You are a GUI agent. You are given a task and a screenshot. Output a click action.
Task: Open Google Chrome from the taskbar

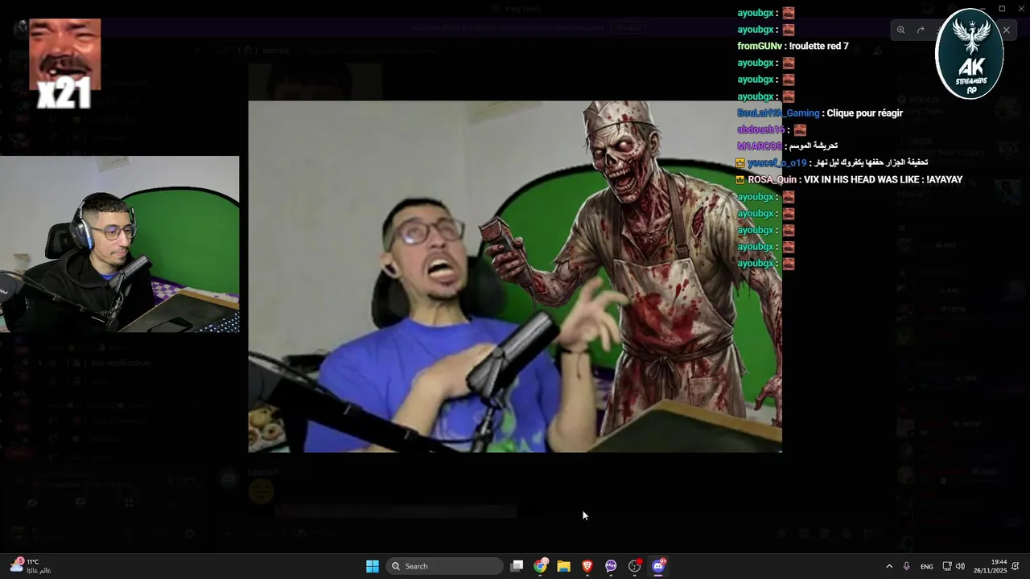click(x=541, y=566)
